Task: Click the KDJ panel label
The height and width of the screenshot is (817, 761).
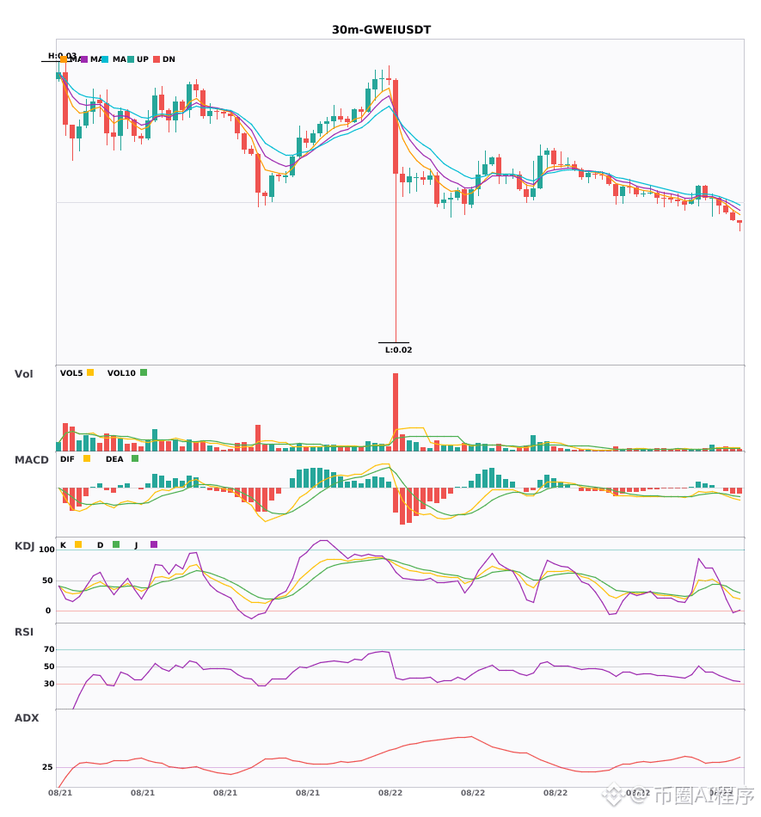Action: point(24,546)
